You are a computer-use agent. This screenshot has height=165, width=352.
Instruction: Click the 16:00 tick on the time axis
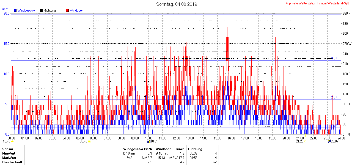231,138
